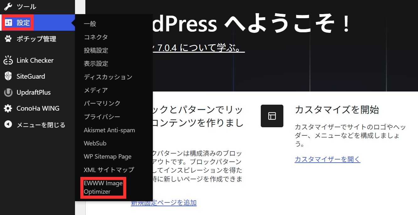Image resolution: width=418 pixels, height=215 pixels.
Task: Click the カスタマイザーを開く link
Action: (x=327, y=159)
